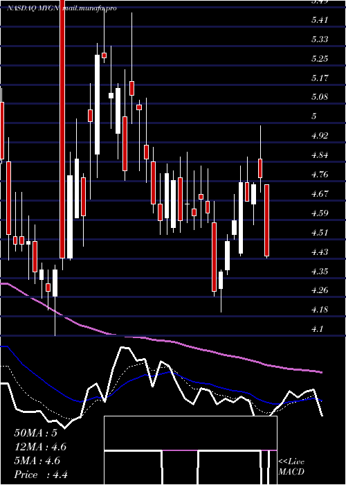This screenshot has height=485, width=346.
Task: Click the 4.18 price axis label
Action: pyautogui.click(x=320, y=310)
